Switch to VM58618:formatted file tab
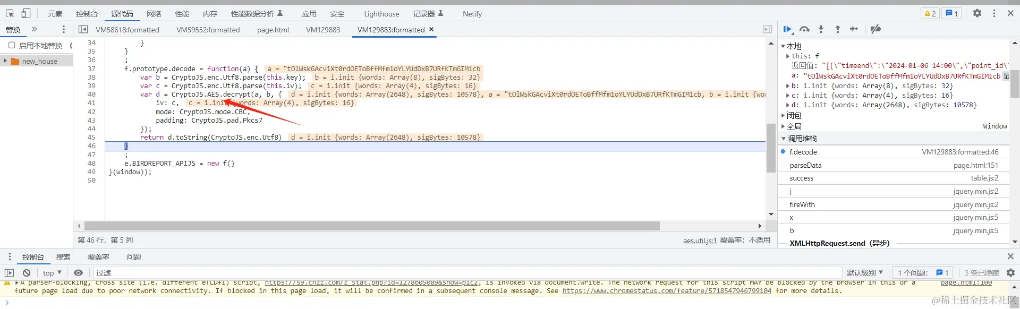This screenshot has height=309, width=1020. [127, 30]
